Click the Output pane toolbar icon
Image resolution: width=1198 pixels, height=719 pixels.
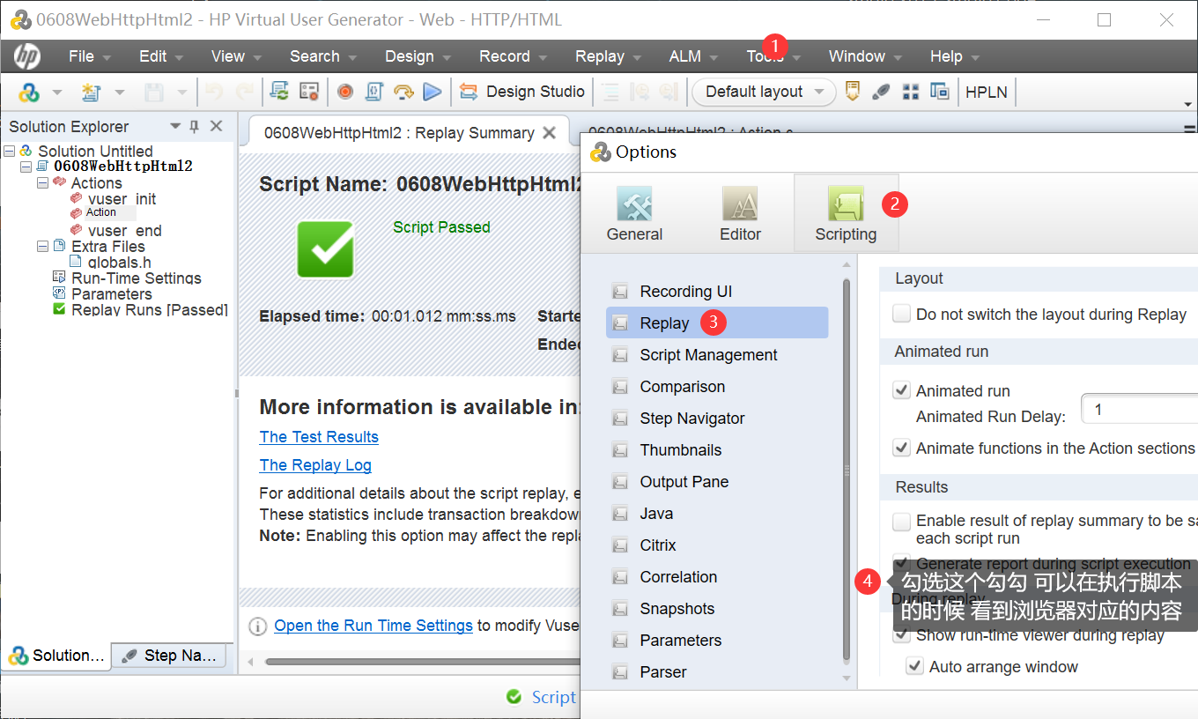click(852, 92)
